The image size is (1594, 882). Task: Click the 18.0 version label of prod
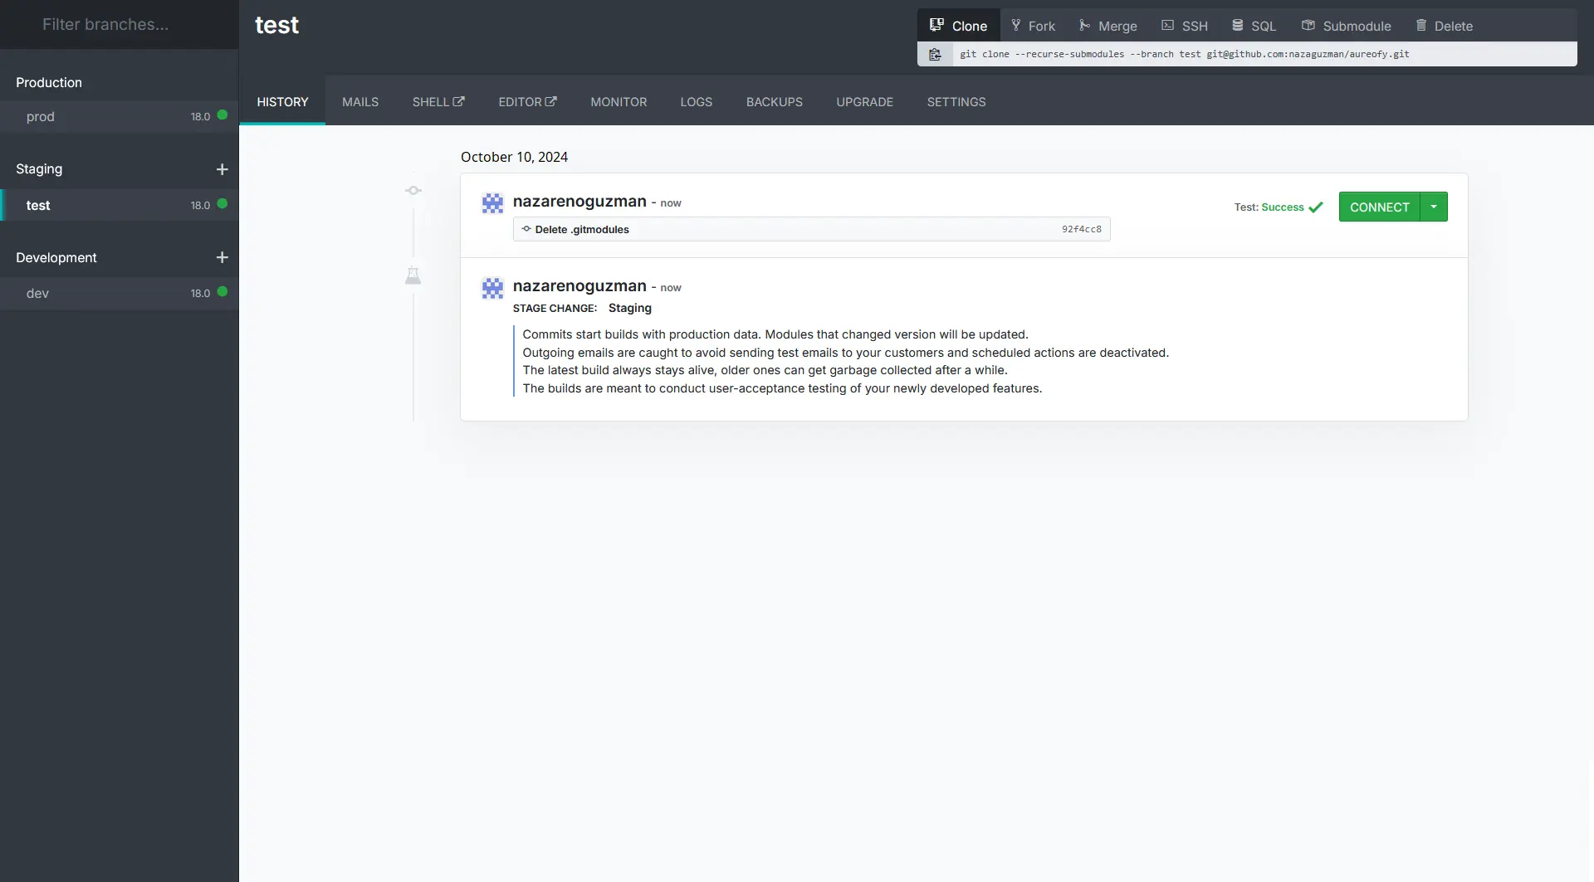200,116
